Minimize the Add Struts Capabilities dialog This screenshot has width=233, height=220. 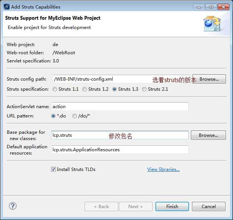click(x=199, y=7)
